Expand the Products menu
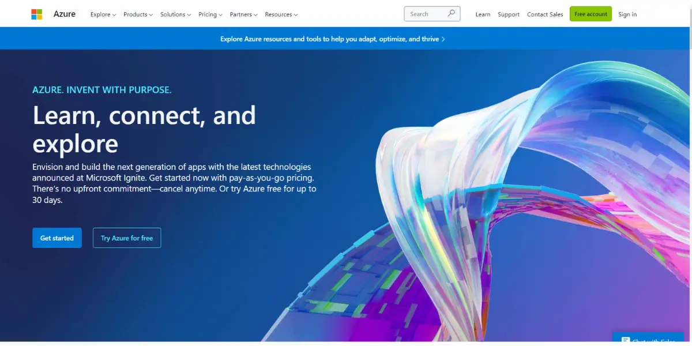 click(138, 14)
